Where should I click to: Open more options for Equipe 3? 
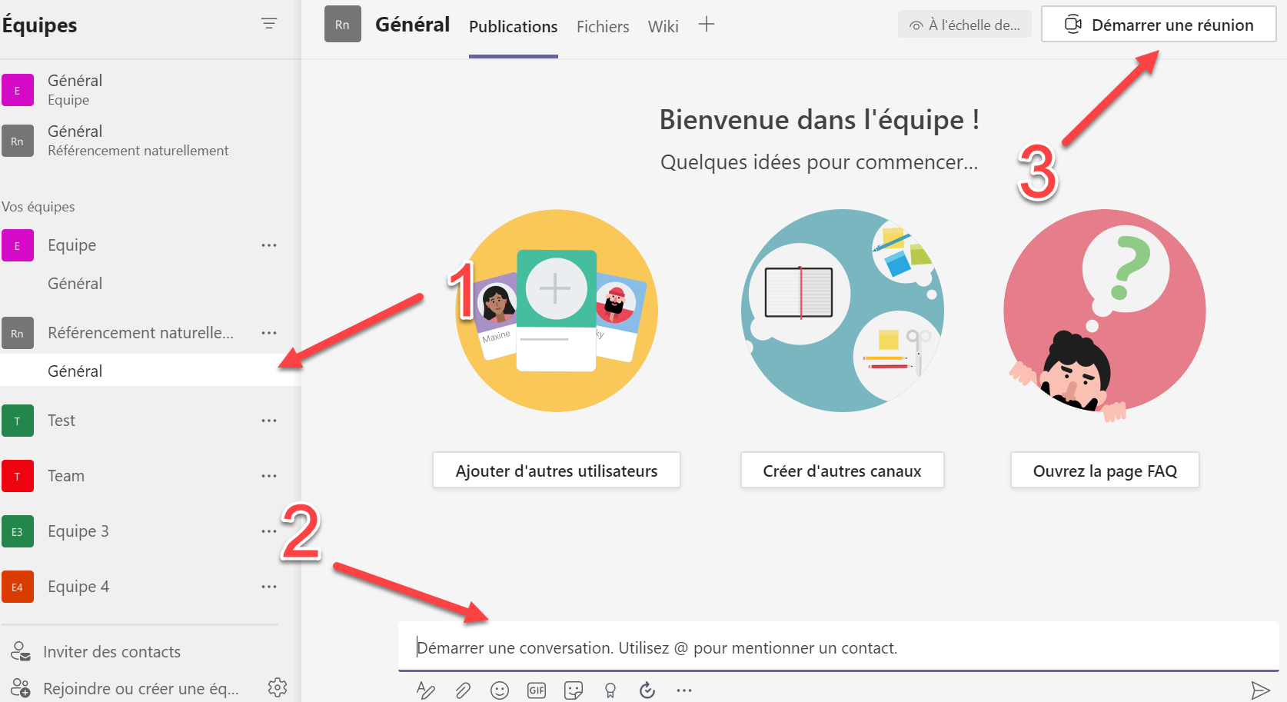(x=268, y=531)
